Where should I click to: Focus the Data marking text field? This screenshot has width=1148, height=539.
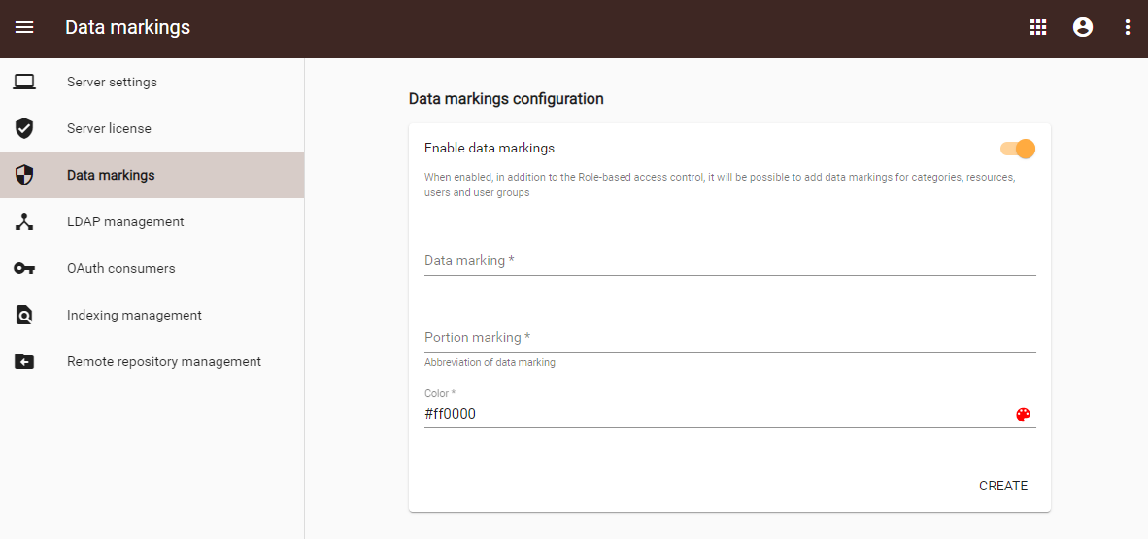pos(728,260)
